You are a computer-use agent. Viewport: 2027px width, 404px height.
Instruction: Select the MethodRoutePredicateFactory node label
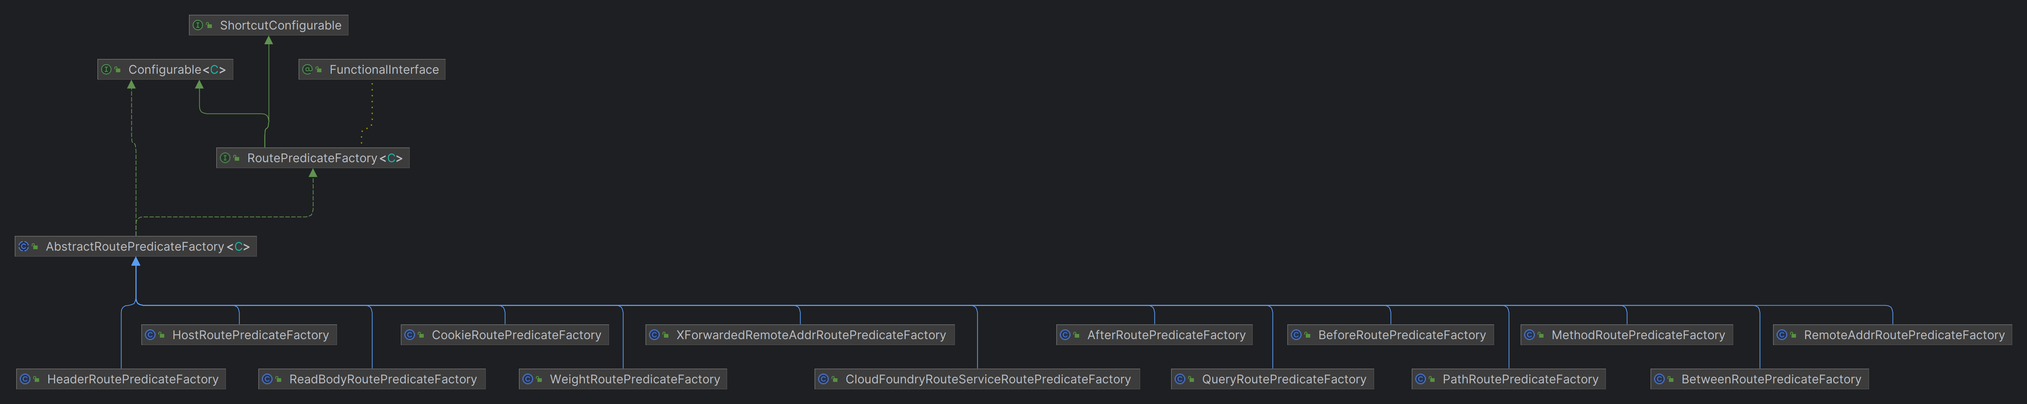[1638, 335]
